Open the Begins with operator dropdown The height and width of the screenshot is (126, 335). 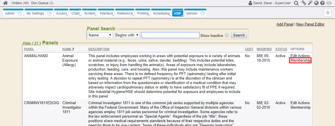pos(127,35)
